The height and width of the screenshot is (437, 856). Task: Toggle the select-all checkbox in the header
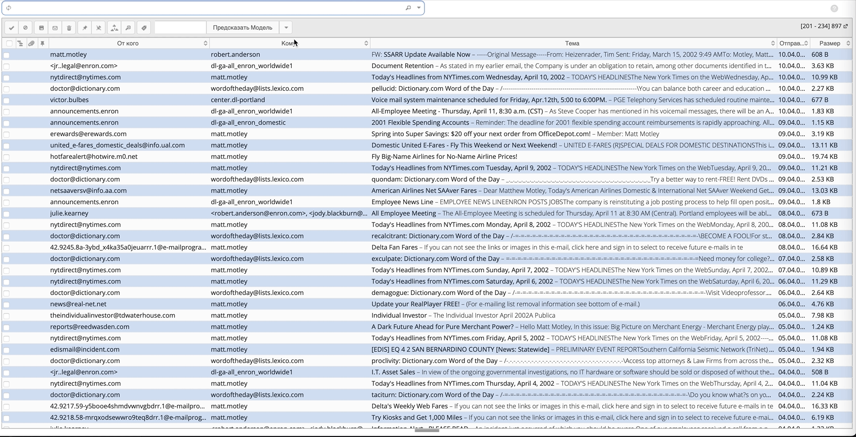(x=9, y=43)
